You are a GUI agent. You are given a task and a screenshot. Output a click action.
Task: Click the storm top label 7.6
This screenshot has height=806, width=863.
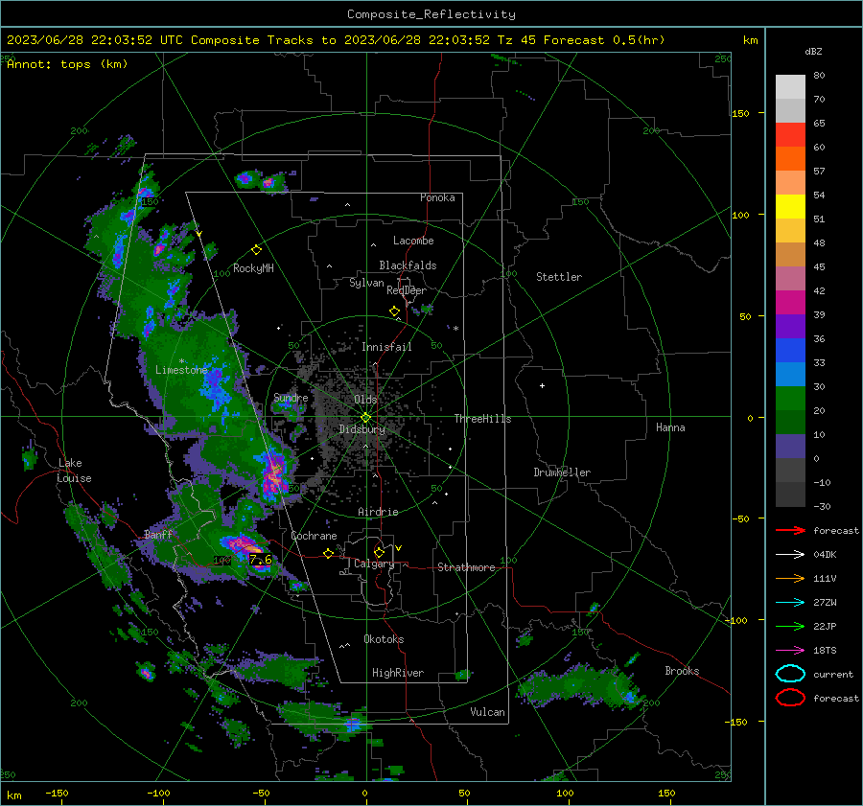point(260,560)
